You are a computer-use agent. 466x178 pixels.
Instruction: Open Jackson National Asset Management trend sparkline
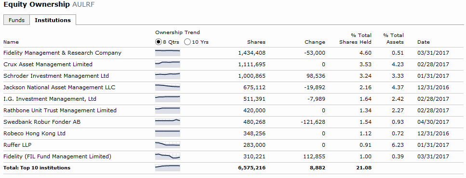168,87
